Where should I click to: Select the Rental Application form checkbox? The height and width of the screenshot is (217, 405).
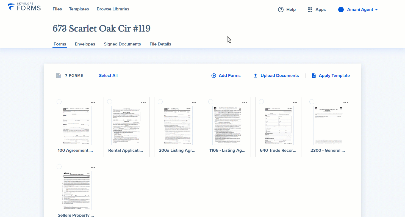pos(110,102)
